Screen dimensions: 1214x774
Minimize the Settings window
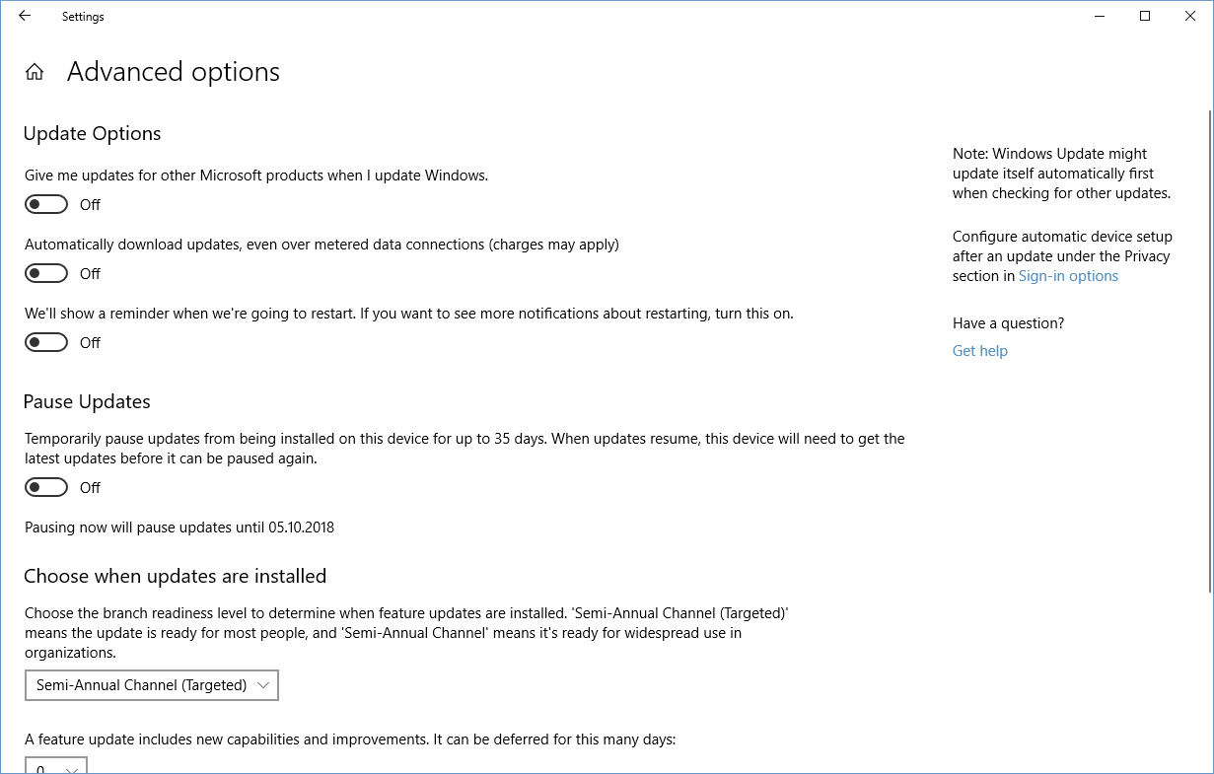(x=1099, y=16)
